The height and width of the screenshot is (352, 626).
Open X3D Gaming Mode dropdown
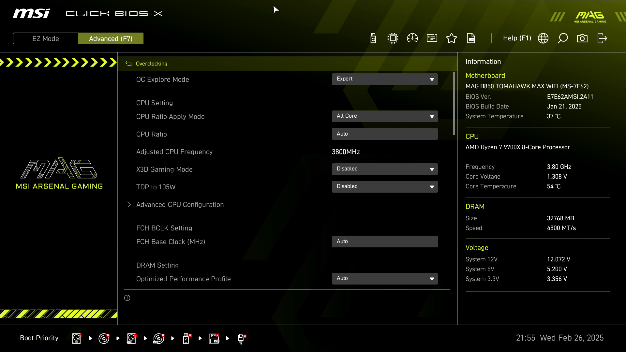pyautogui.click(x=385, y=169)
